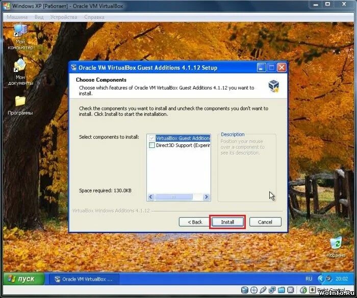Image resolution: width=357 pixels, height=298 pixels.
Task: Minimize the Guest Additions setup dialog
Action: tap(261, 68)
